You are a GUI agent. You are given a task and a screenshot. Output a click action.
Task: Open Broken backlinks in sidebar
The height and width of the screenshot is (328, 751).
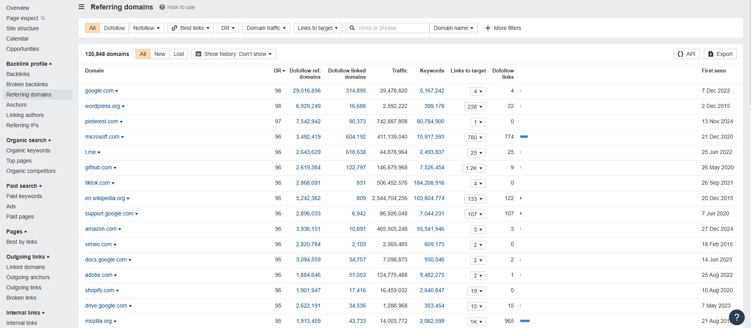click(27, 84)
